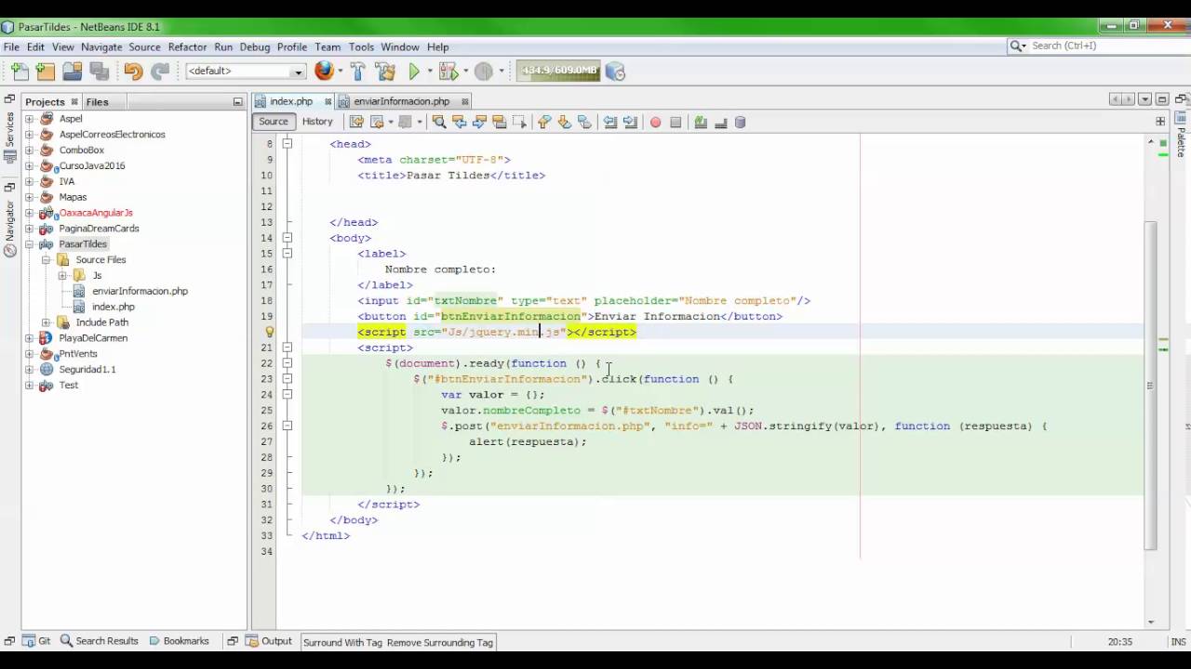Click the New Project toolbar icon

point(46,72)
